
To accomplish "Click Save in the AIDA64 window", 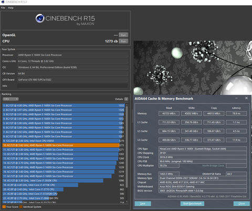I will click(143, 204).
